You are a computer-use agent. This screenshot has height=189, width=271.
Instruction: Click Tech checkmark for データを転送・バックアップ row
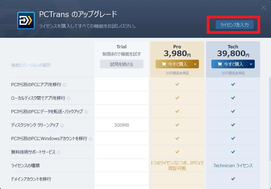[233, 111]
